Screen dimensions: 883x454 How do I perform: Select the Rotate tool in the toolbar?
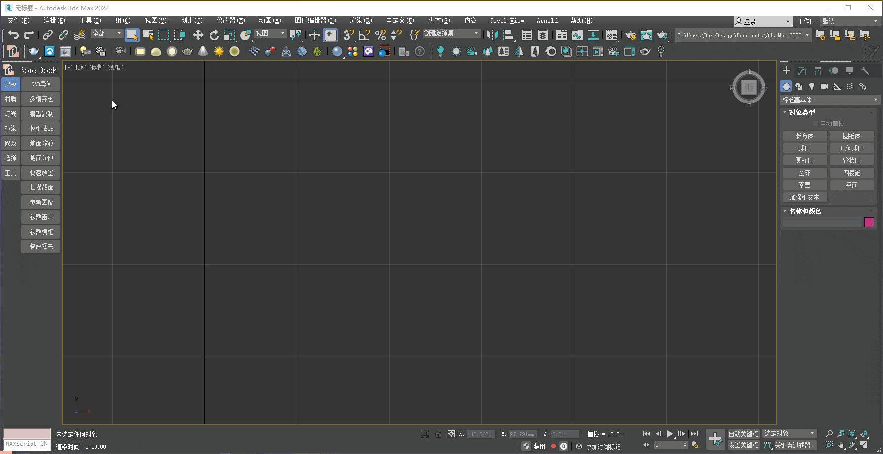point(214,35)
